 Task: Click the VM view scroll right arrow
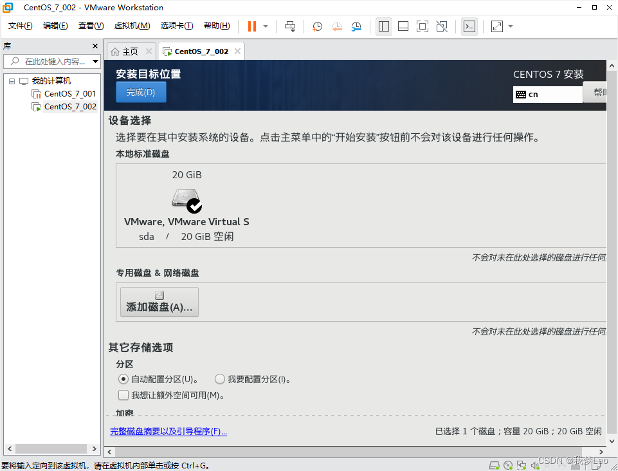coord(601,452)
